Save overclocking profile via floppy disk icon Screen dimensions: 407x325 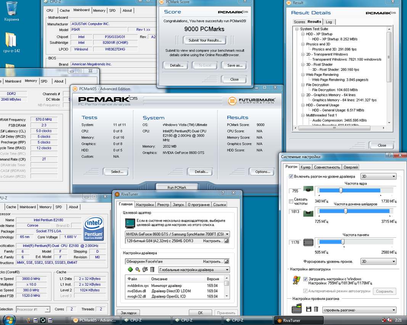(308, 309)
